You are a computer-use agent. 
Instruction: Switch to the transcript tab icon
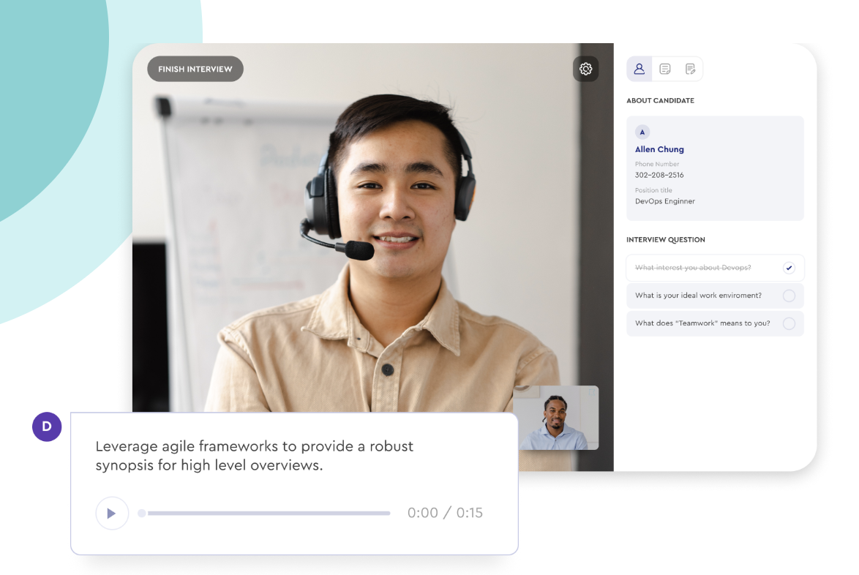664,69
